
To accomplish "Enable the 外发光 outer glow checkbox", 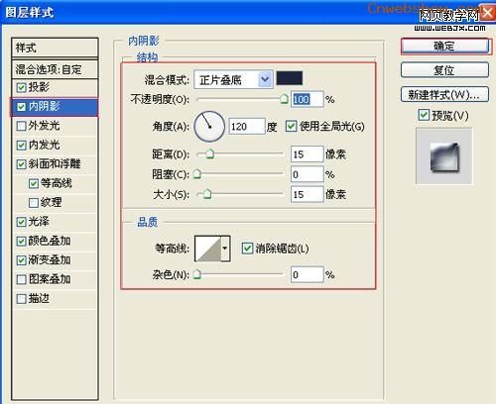I will [21, 126].
